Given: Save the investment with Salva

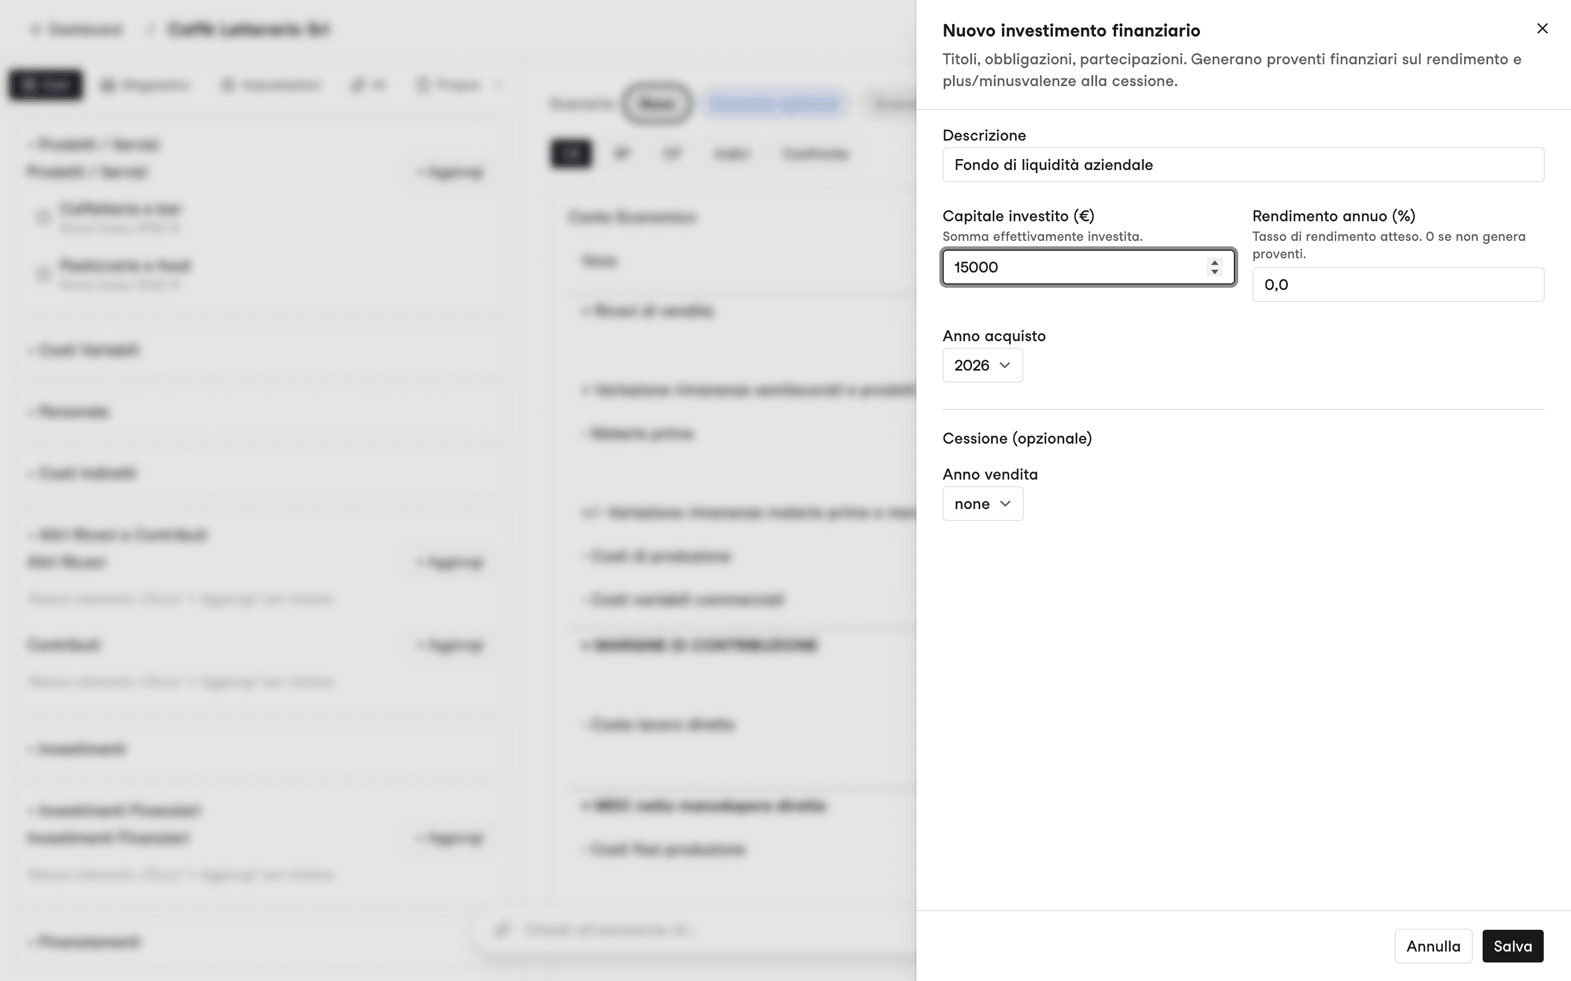Looking at the screenshot, I should (1512, 946).
